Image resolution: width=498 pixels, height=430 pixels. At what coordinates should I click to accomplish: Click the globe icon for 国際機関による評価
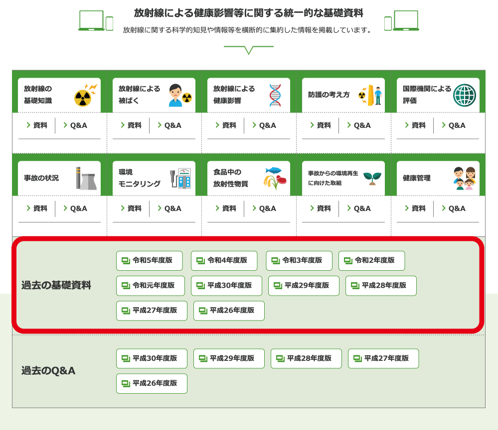[x=464, y=95]
